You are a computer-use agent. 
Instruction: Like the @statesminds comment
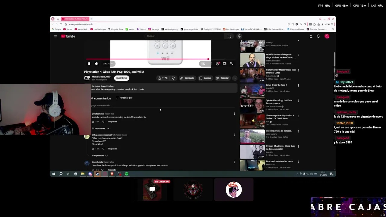click(93, 122)
